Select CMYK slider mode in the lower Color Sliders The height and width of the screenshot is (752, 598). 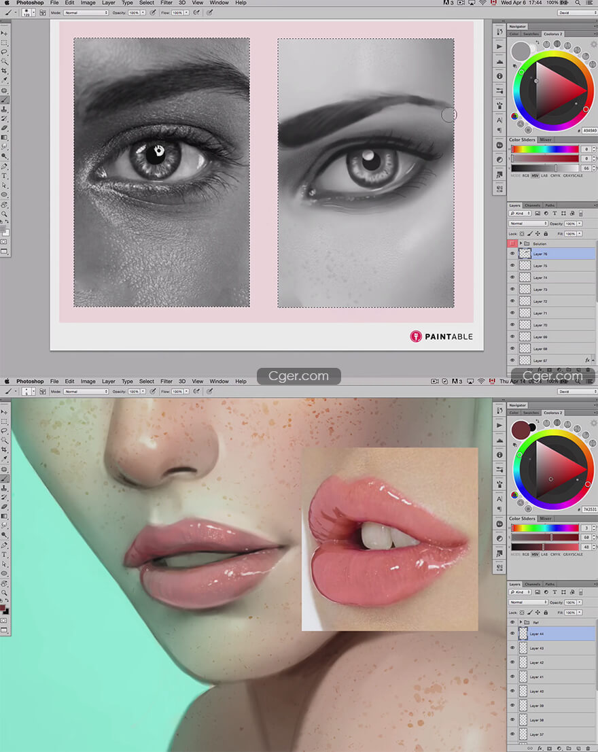click(x=555, y=554)
